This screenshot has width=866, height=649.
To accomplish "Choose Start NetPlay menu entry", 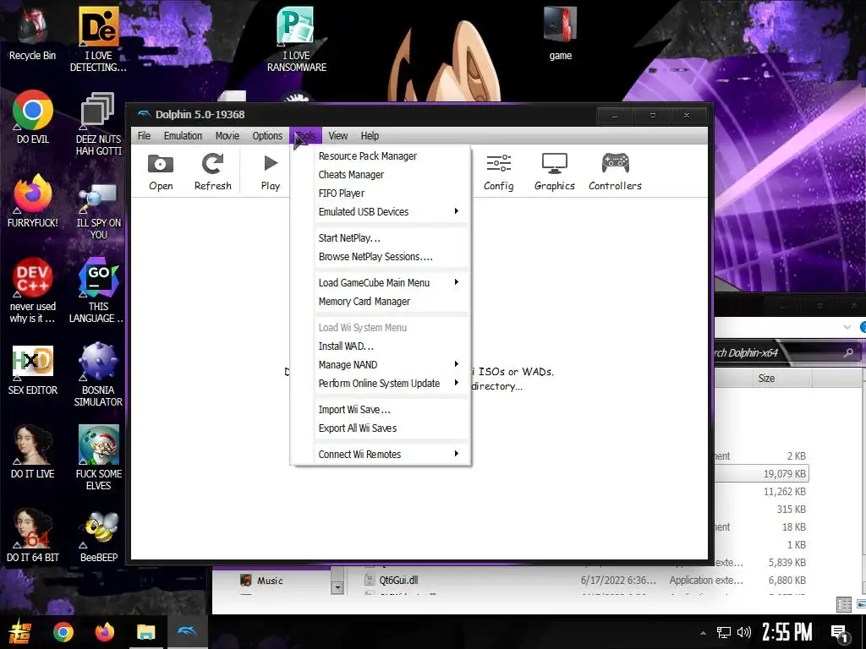I will (381, 238).
